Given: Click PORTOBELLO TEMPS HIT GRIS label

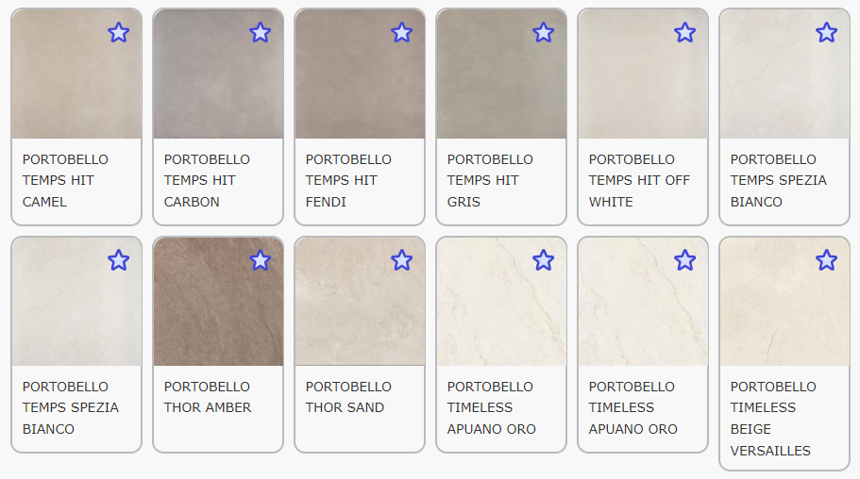Looking at the screenshot, I should pos(490,180).
